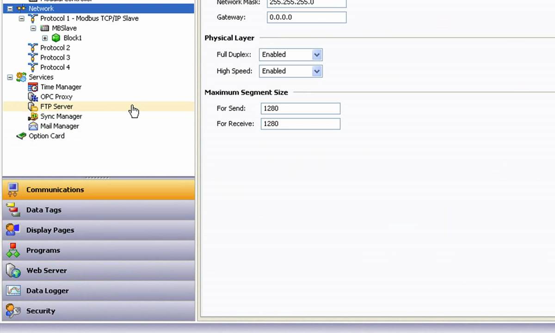Select Block1 in the tree
The width and height of the screenshot is (555, 333).
tap(73, 38)
